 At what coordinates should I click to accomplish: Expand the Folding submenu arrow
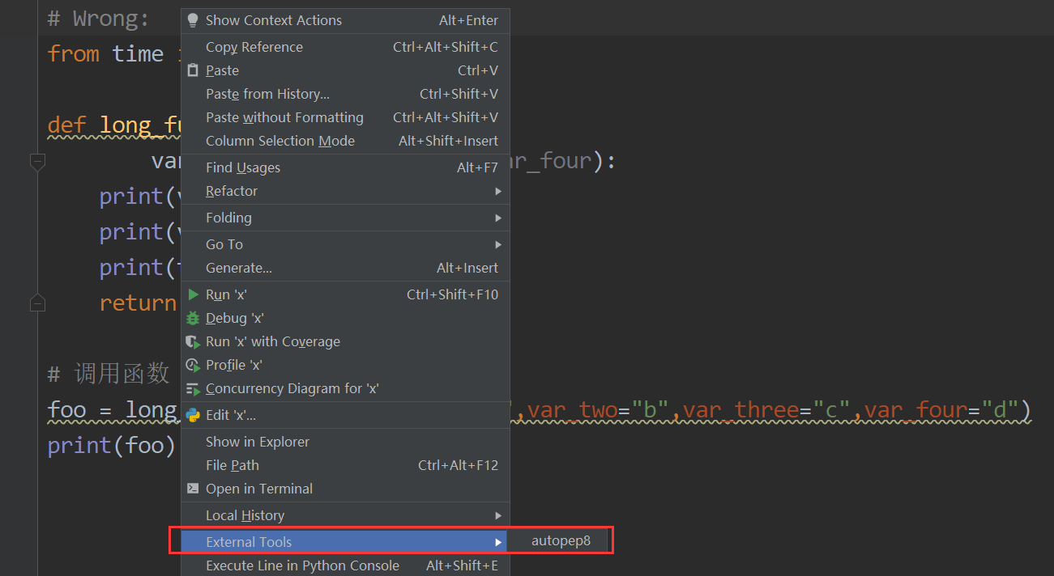coord(498,218)
